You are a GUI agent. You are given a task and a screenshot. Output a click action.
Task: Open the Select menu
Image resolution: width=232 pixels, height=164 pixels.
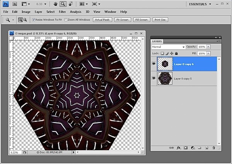50,12
